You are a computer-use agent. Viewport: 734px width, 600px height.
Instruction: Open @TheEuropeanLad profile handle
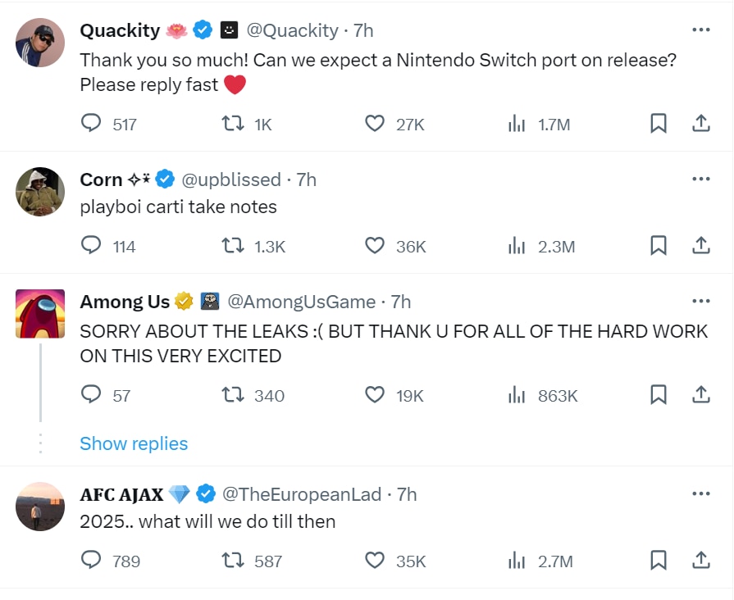(303, 494)
